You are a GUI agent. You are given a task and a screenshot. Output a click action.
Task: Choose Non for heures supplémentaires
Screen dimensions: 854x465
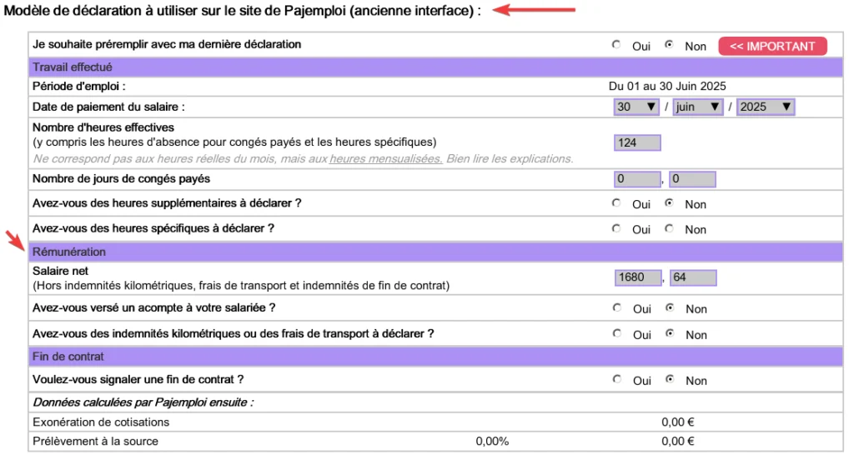tap(669, 203)
